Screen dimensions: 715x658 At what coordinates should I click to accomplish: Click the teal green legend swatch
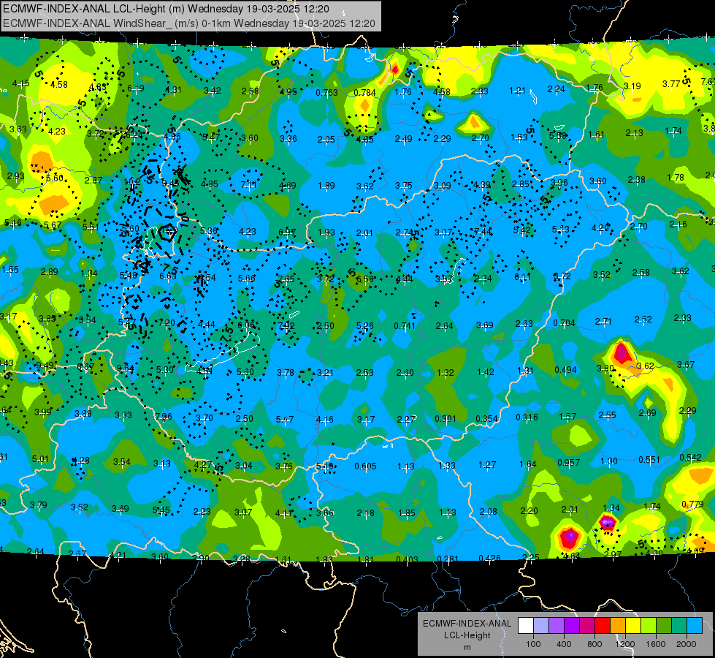click(679, 626)
